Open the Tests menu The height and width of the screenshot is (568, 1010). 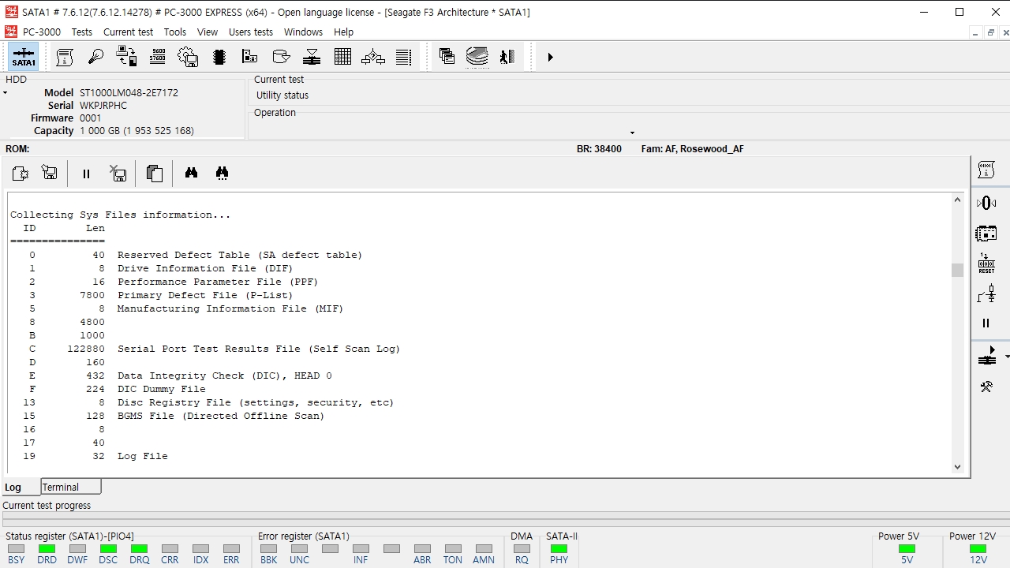pos(82,32)
